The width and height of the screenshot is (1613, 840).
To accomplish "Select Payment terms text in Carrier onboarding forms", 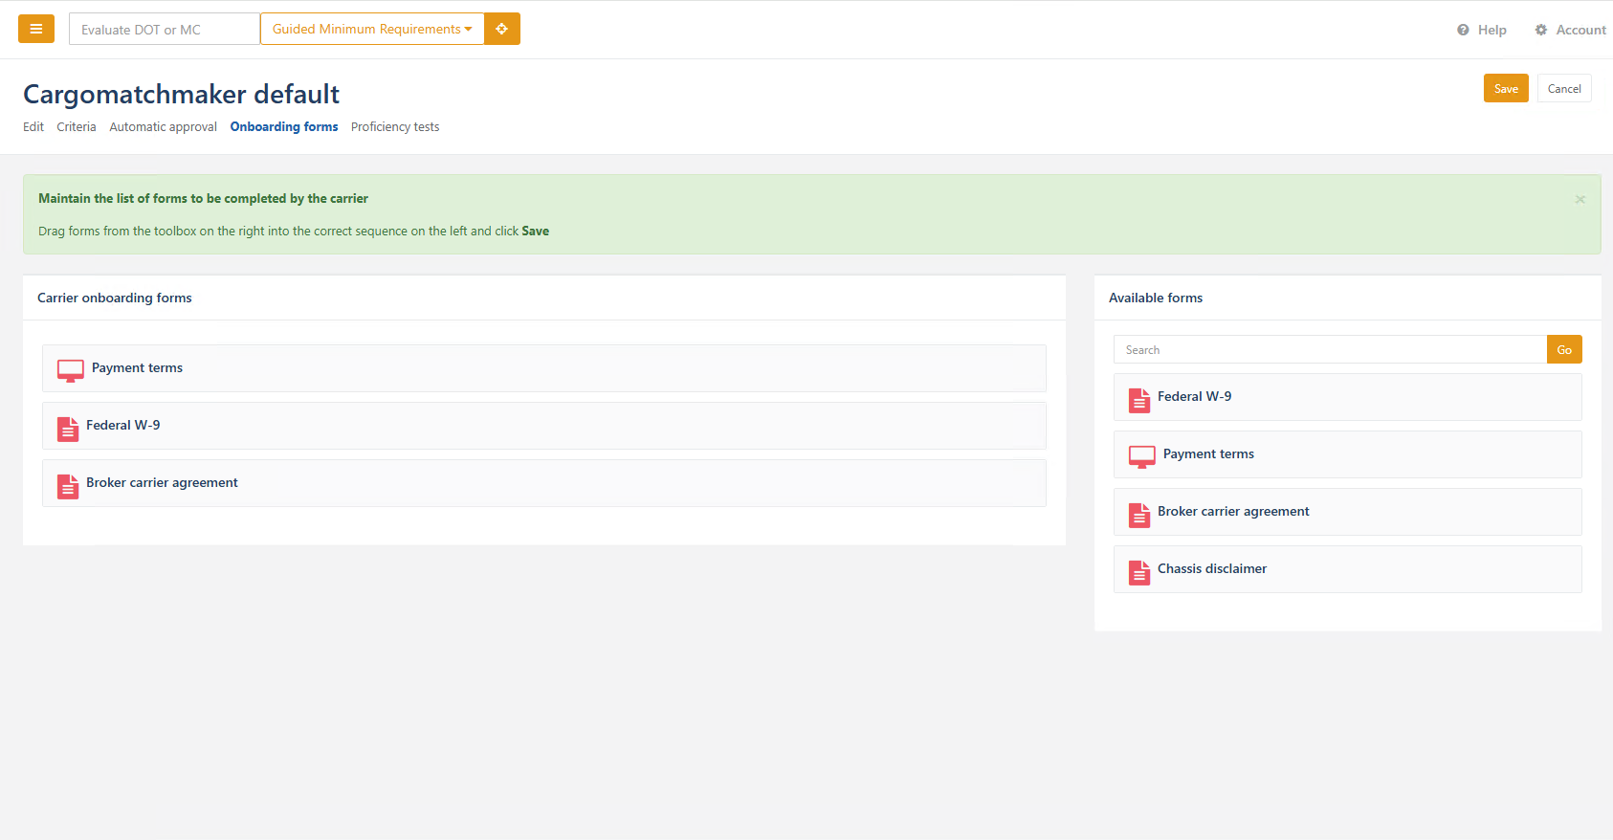I will coord(137,367).
